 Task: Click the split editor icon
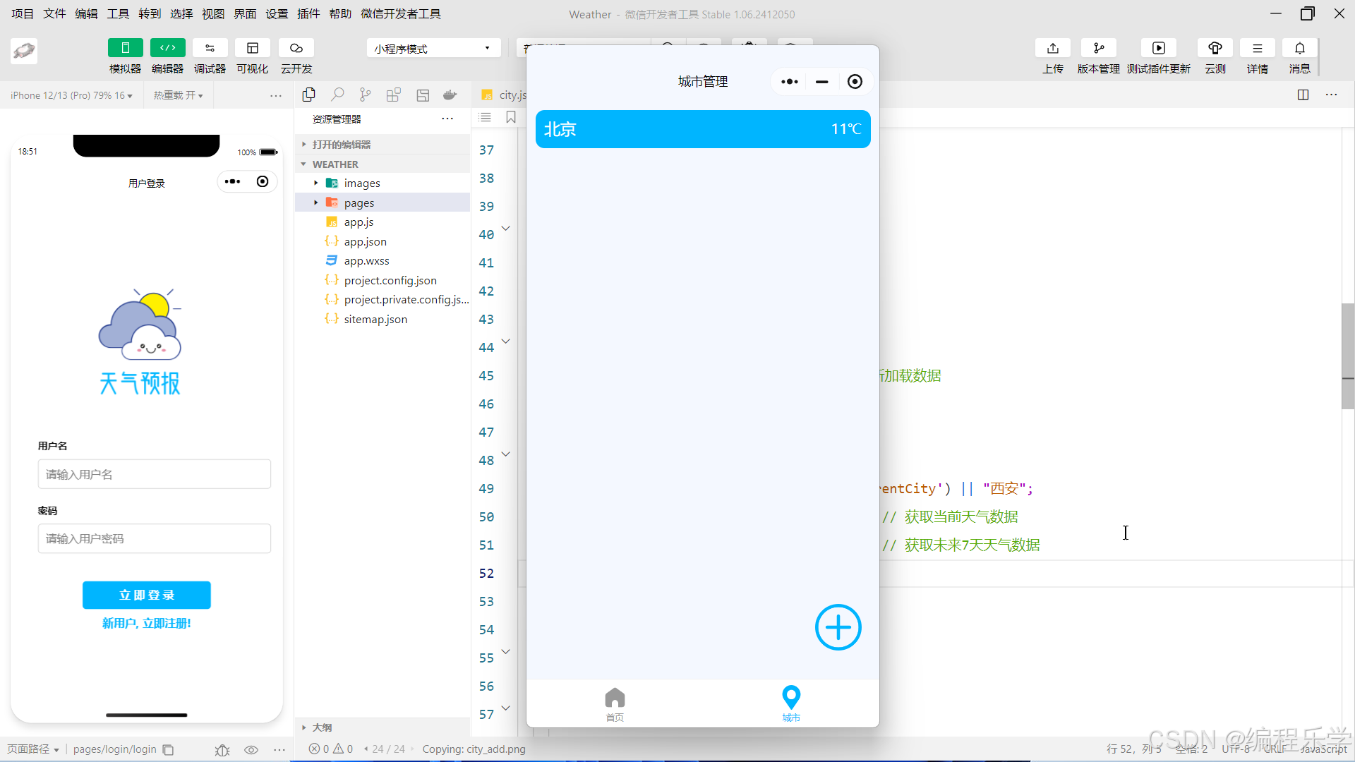1303,95
